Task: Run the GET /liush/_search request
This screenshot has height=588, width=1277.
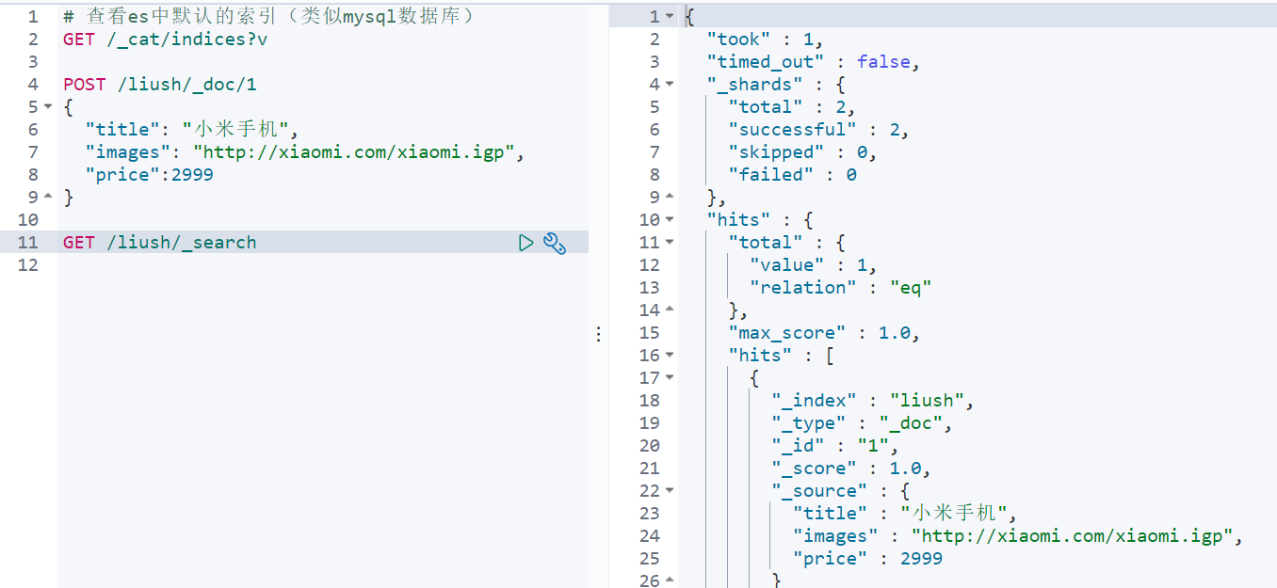Action: click(526, 243)
